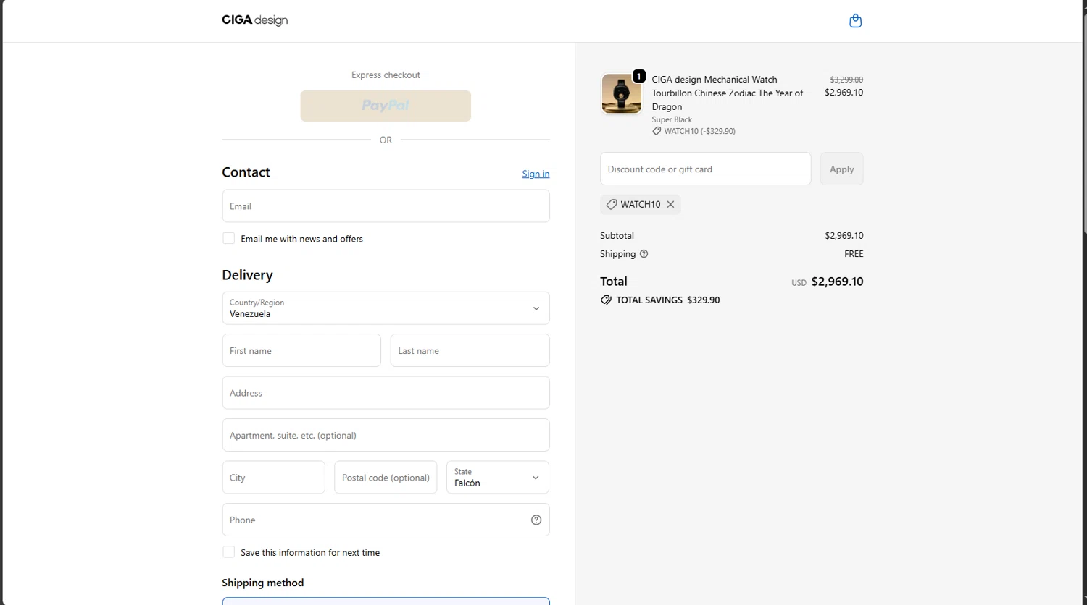The image size is (1087, 605).
Task: Click the CIGA design logo
Action: [x=254, y=20]
